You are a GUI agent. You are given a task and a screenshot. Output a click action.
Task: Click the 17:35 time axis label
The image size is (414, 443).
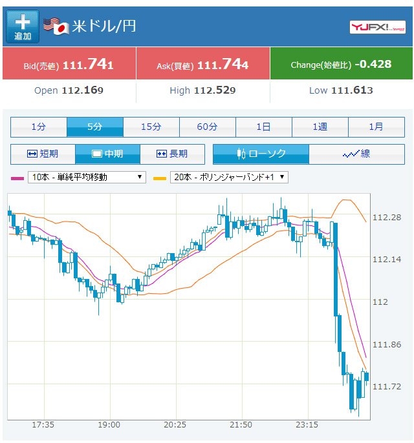[x=43, y=425]
